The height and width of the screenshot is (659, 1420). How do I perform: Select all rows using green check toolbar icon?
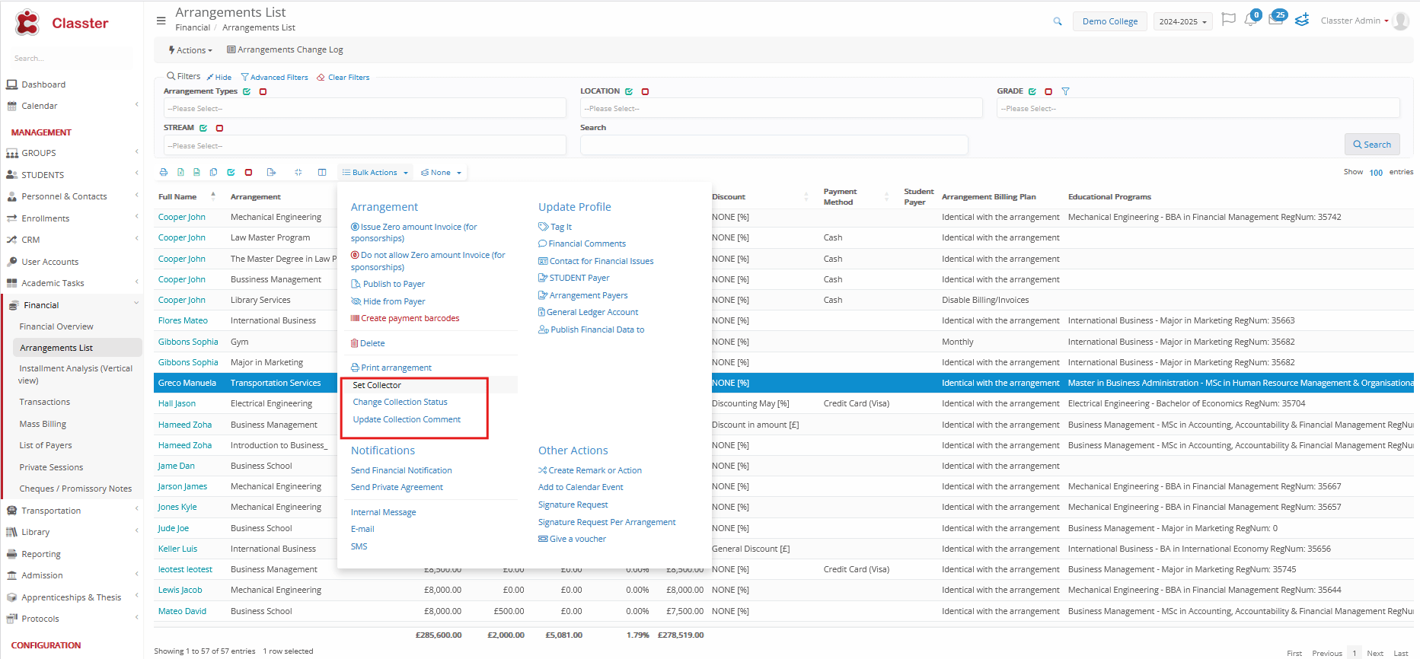[x=231, y=173]
